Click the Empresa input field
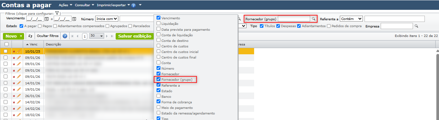Screen dimensions: 439x120 397,26
